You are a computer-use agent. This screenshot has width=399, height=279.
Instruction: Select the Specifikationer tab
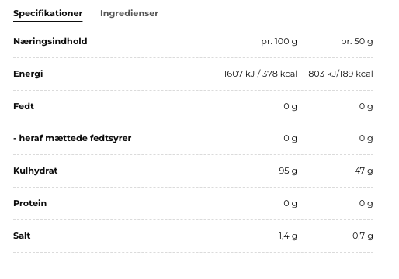pyautogui.click(x=48, y=13)
